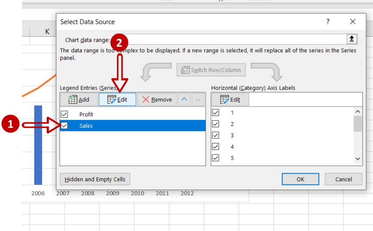
Task: Add a new series with the Add button
Action: [79, 99]
